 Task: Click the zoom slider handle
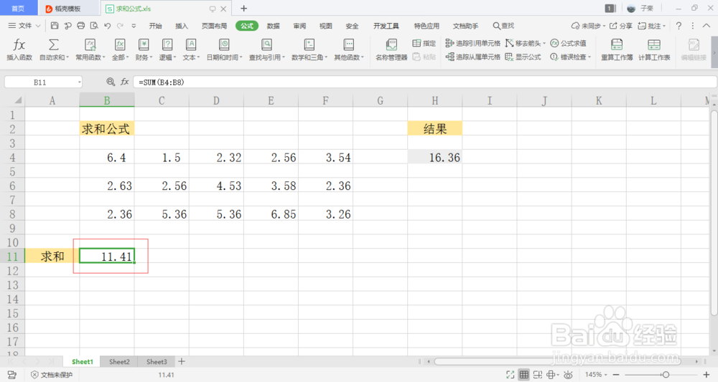[x=666, y=375]
